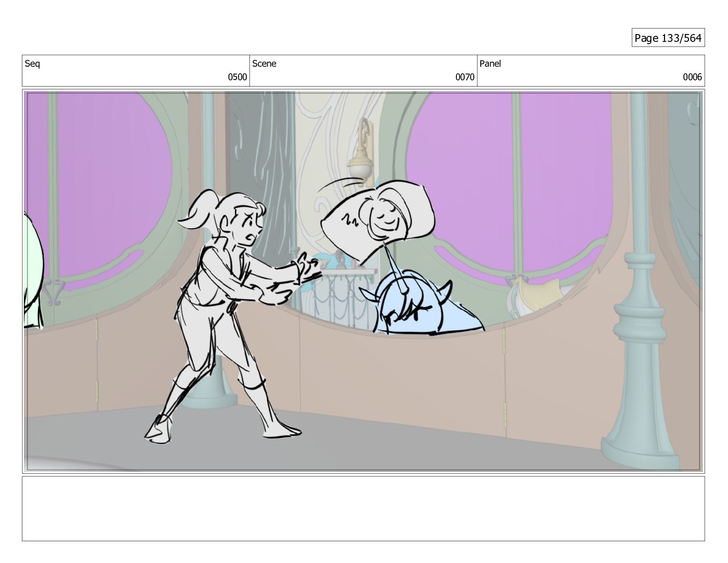
Task: Select the Seq header label
Action: tap(32, 64)
